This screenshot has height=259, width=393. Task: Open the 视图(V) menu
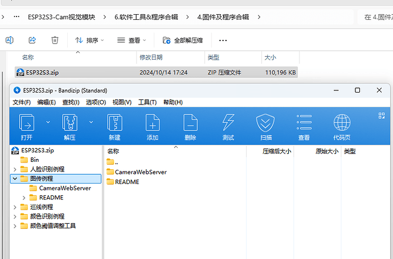(x=122, y=102)
